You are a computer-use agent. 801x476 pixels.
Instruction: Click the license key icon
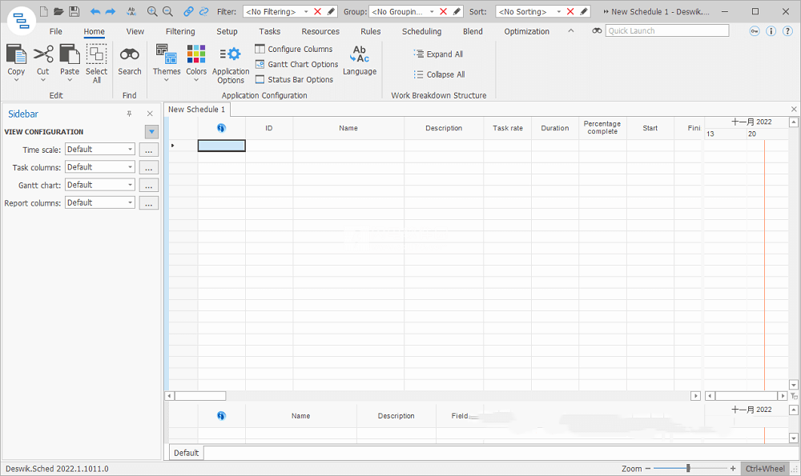(755, 31)
